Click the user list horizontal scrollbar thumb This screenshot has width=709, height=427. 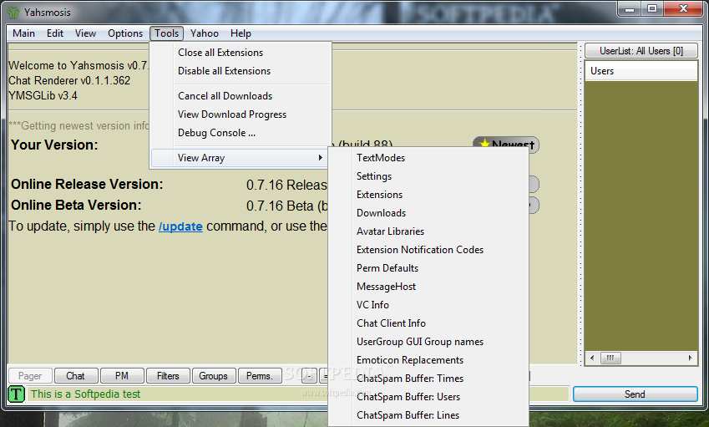(610, 358)
